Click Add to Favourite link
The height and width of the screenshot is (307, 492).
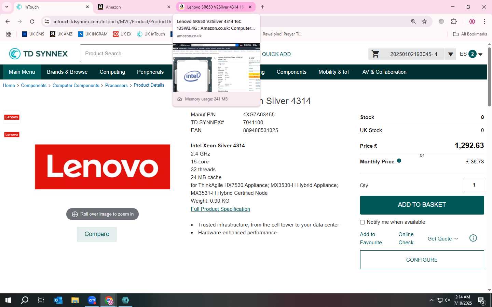tap(371, 238)
